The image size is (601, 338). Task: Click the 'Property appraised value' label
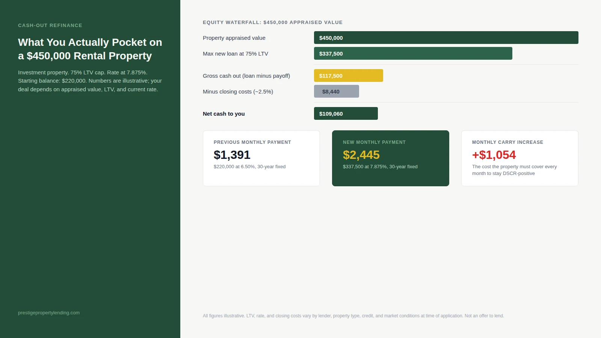coord(234,38)
